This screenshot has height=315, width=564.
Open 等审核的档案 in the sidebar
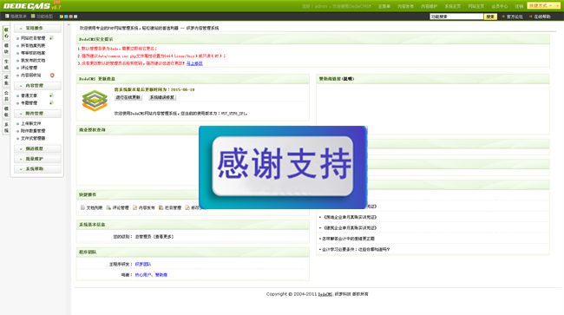[33, 53]
